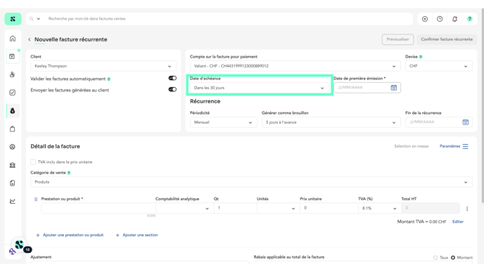Select the Montant radio button
The image size is (484, 272).
pos(453,257)
